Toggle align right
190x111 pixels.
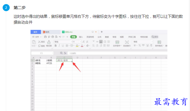pyautogui.click(x=101, y=45)
